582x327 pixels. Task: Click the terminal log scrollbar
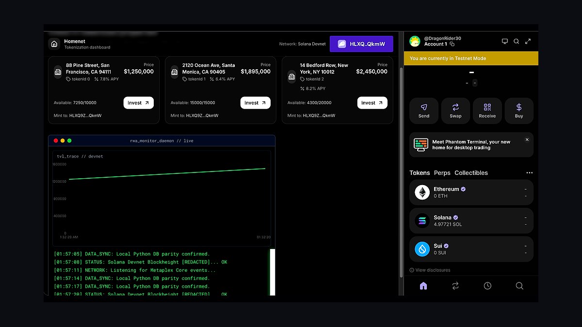pos(273,272)
